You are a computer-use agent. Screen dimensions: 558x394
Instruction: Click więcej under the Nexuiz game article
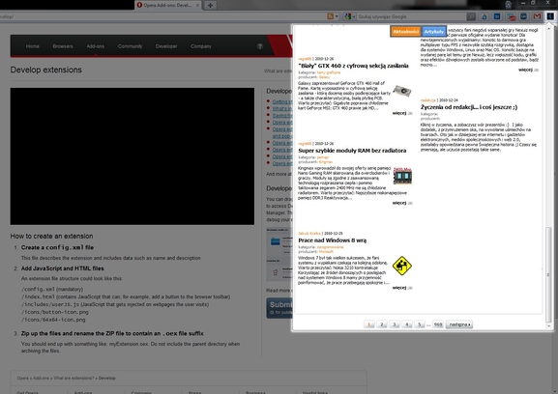(525, 70)
